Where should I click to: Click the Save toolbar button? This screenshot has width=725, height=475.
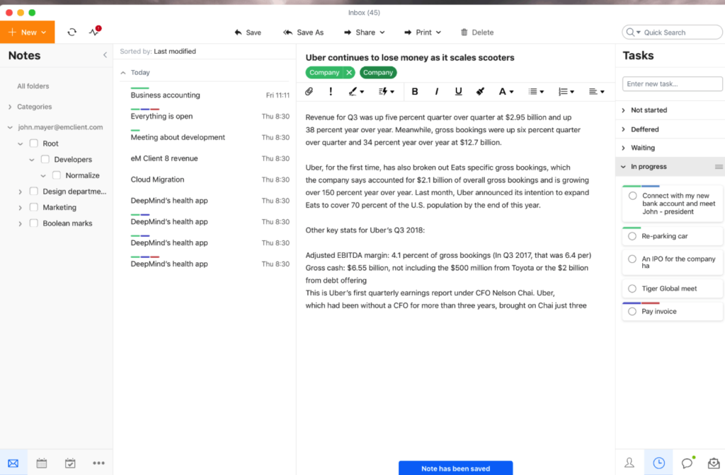(248, 33)
